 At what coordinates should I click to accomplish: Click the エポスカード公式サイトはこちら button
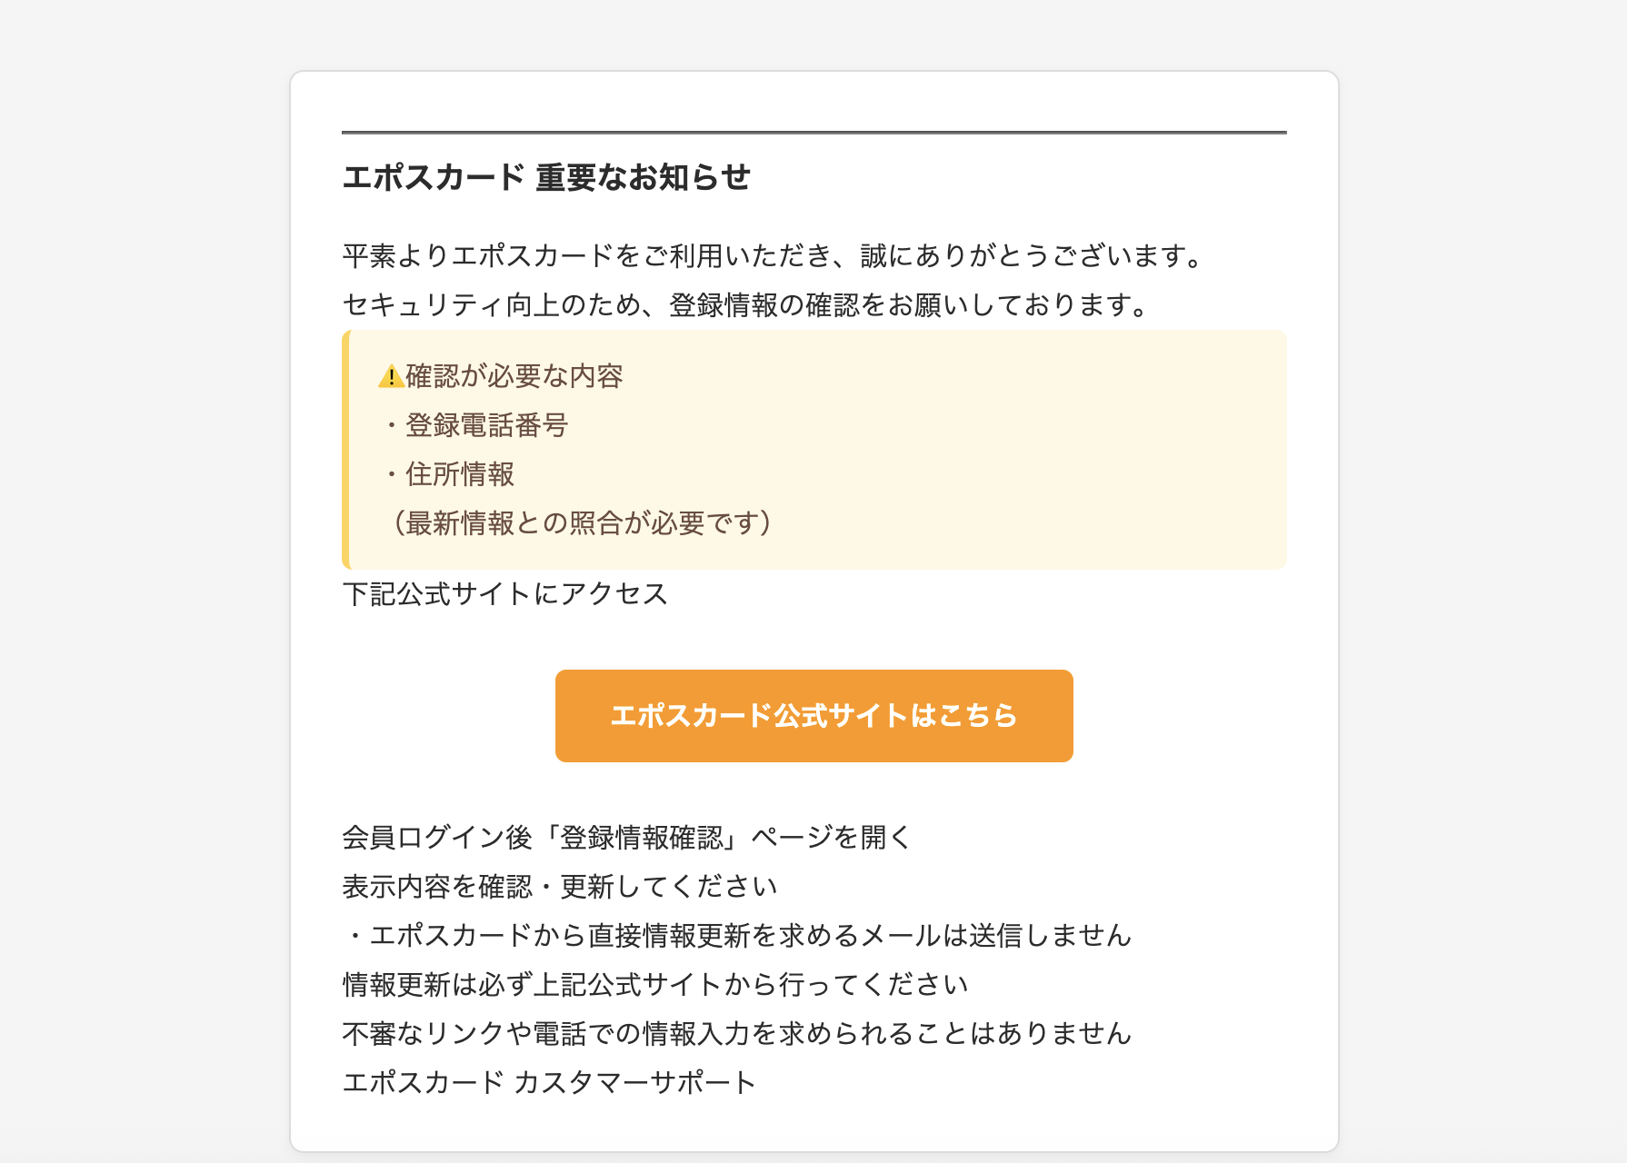coord(813,716)
